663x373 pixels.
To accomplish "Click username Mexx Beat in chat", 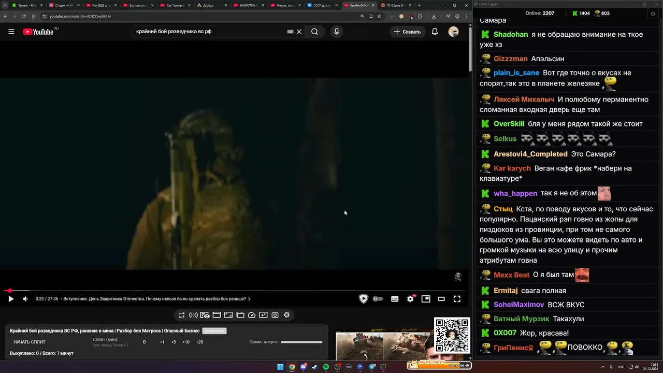I will click(512, 275).
